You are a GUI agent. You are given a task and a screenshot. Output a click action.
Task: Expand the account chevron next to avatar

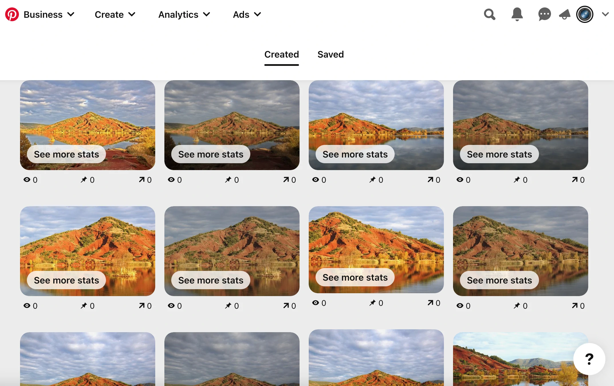click(605, 14)
